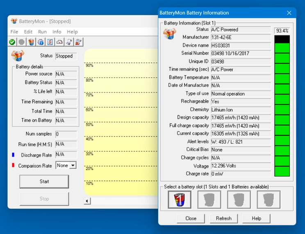Click the Critical Bias value None
Screen dimensions: 305x234
[x=241, y=150]
